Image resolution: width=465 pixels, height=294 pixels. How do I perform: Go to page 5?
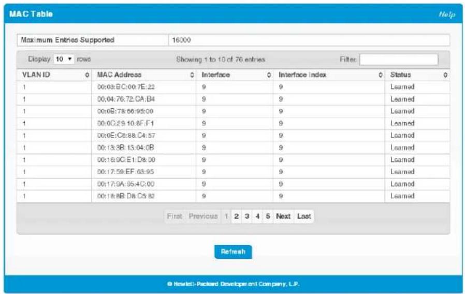[268, 216]
